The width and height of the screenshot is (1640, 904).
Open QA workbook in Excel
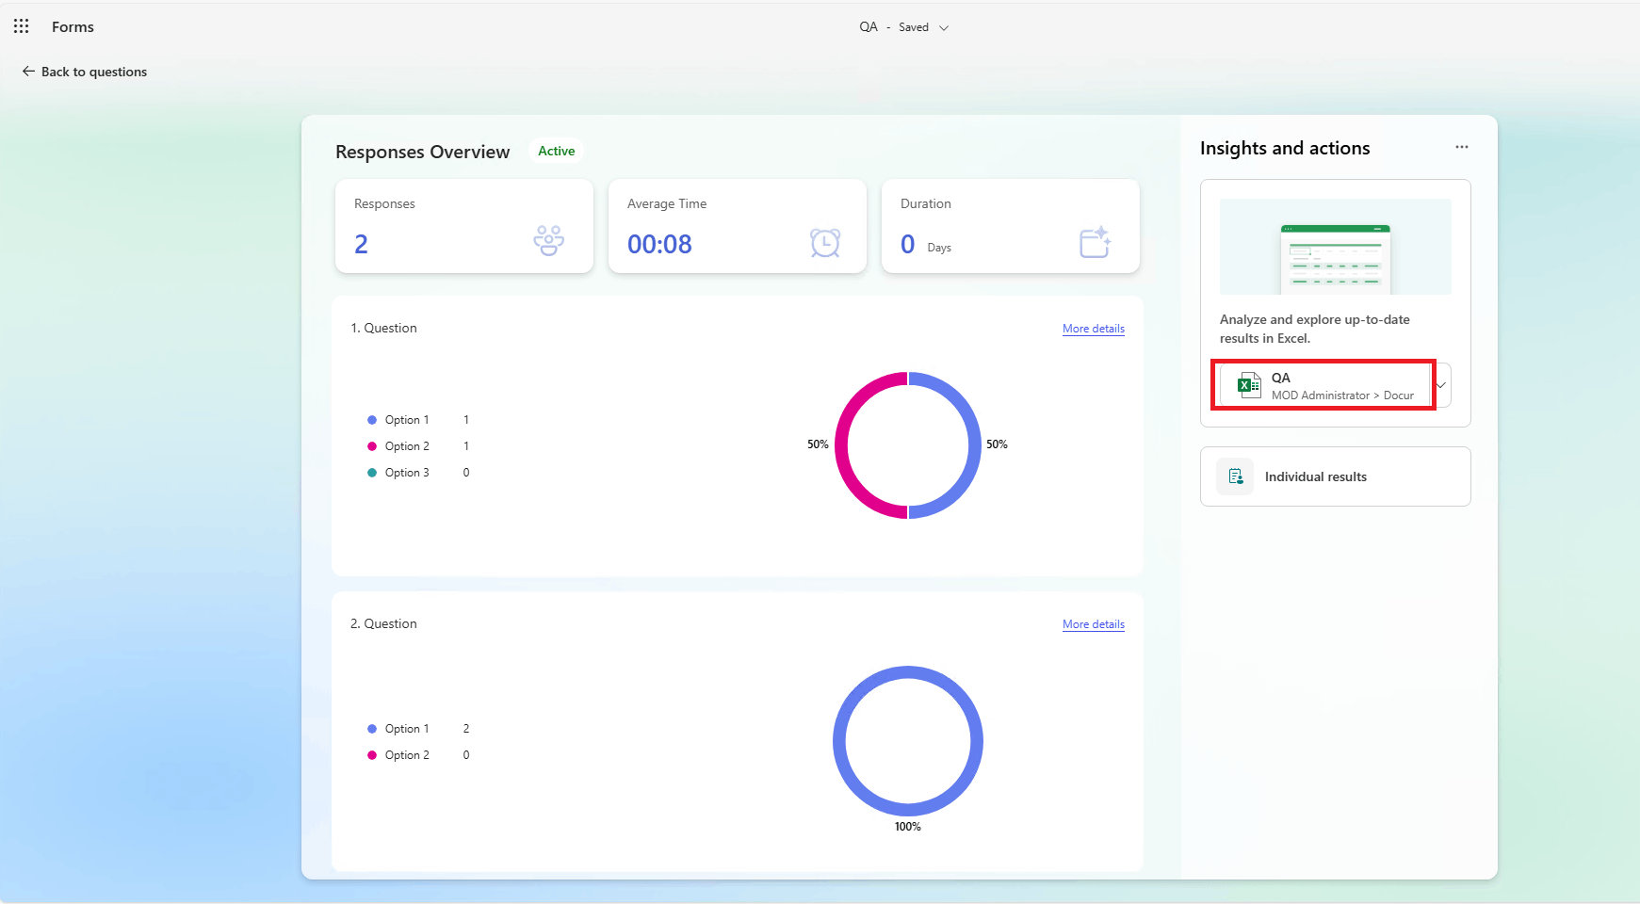tap(1323, 385)
